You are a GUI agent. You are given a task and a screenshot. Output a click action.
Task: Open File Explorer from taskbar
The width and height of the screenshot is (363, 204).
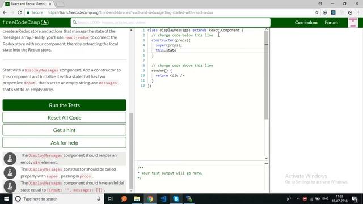137,199
